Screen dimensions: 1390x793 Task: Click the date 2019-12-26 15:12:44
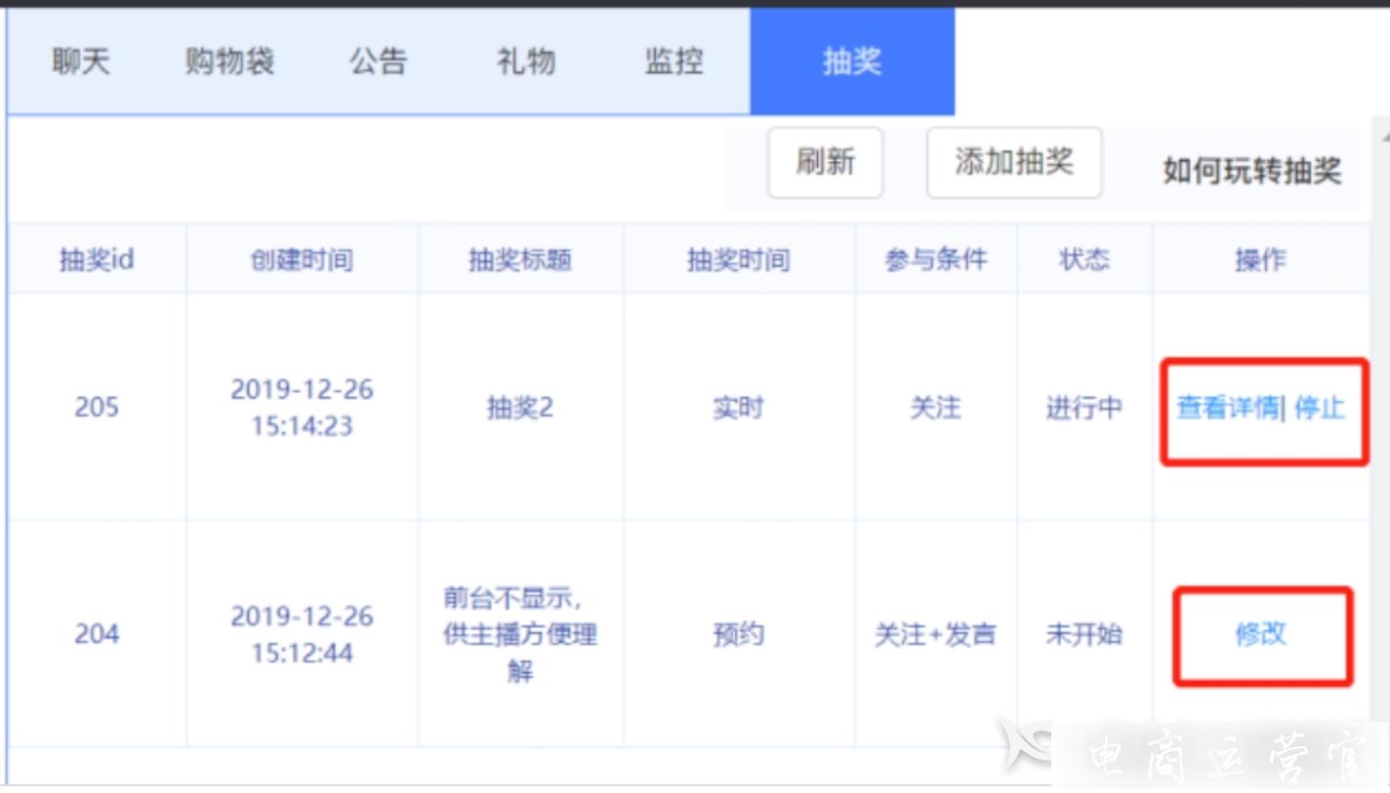302,635
